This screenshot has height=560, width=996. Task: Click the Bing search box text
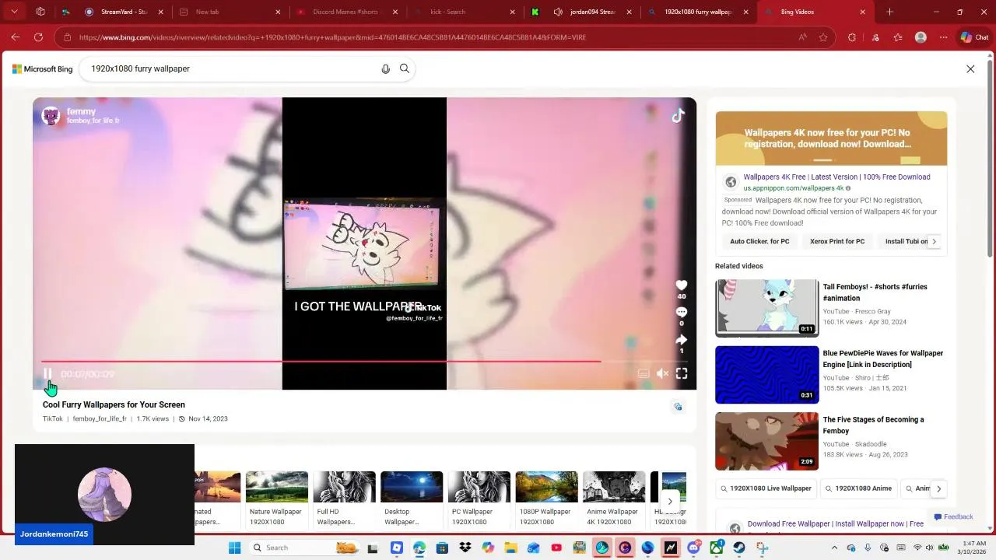[x=140, y=68]
